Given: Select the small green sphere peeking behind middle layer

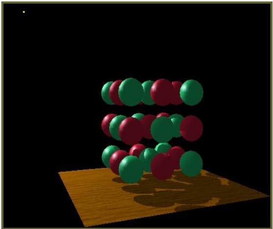Looking at the screenshot, I should (x=138, y=117).
